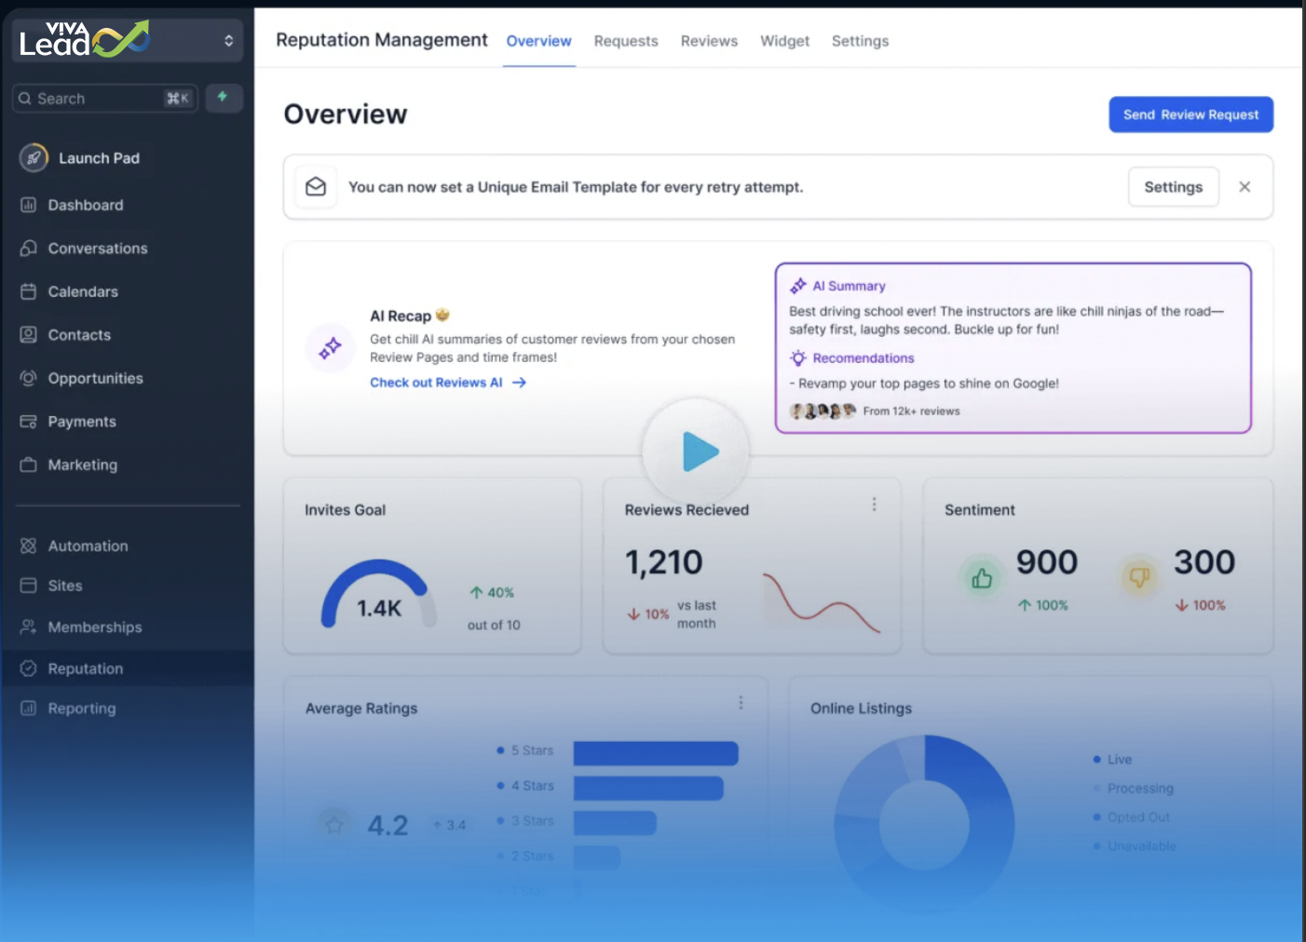
Task: Click the Send Review Request button
Action: (1190, 114)
